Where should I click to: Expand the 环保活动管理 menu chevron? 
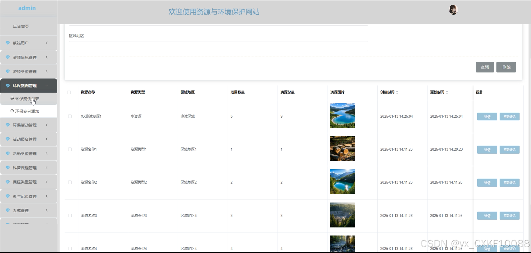tap(47, 125)
